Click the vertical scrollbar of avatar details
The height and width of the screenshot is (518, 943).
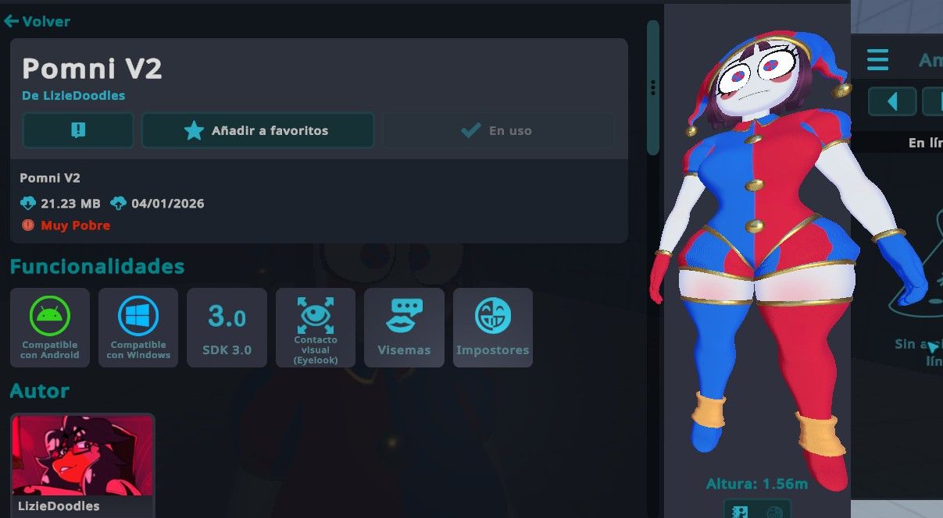click(653, 87)
